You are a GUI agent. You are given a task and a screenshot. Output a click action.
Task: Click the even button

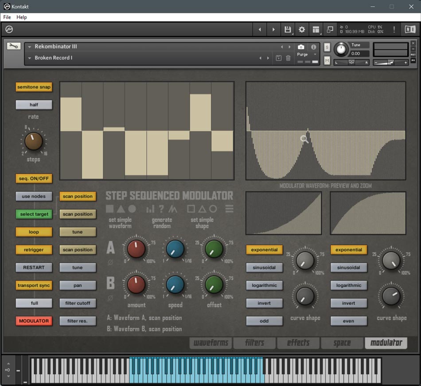point(348,321)
